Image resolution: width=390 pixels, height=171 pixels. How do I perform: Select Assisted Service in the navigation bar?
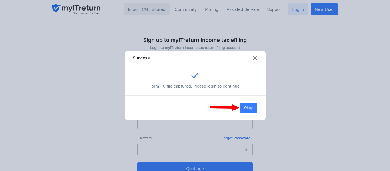[243, 9]
